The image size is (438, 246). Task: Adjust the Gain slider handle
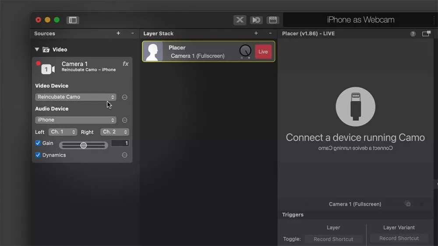click(84, 145)
